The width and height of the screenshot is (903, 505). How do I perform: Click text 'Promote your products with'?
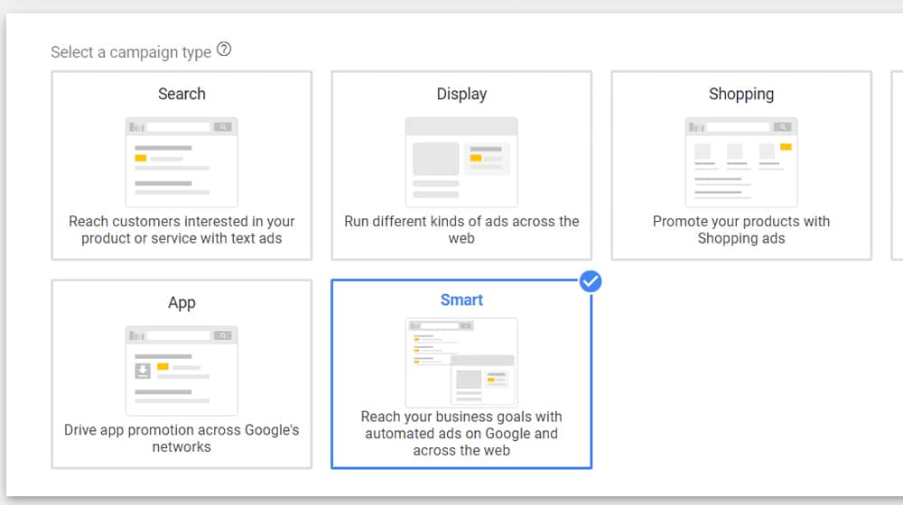point(741,222)
